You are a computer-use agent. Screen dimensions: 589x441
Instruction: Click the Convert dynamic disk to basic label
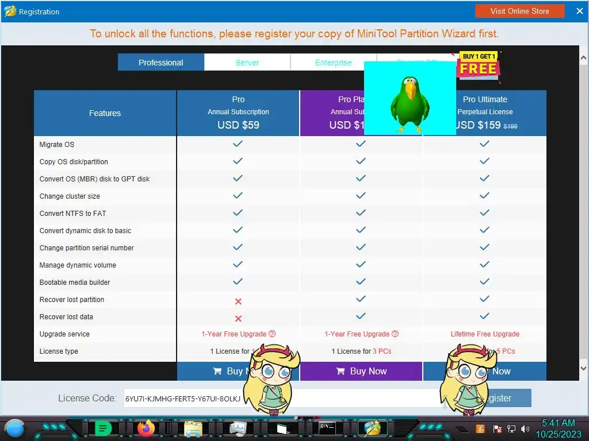pyautogui.click(x=85, y=231)
